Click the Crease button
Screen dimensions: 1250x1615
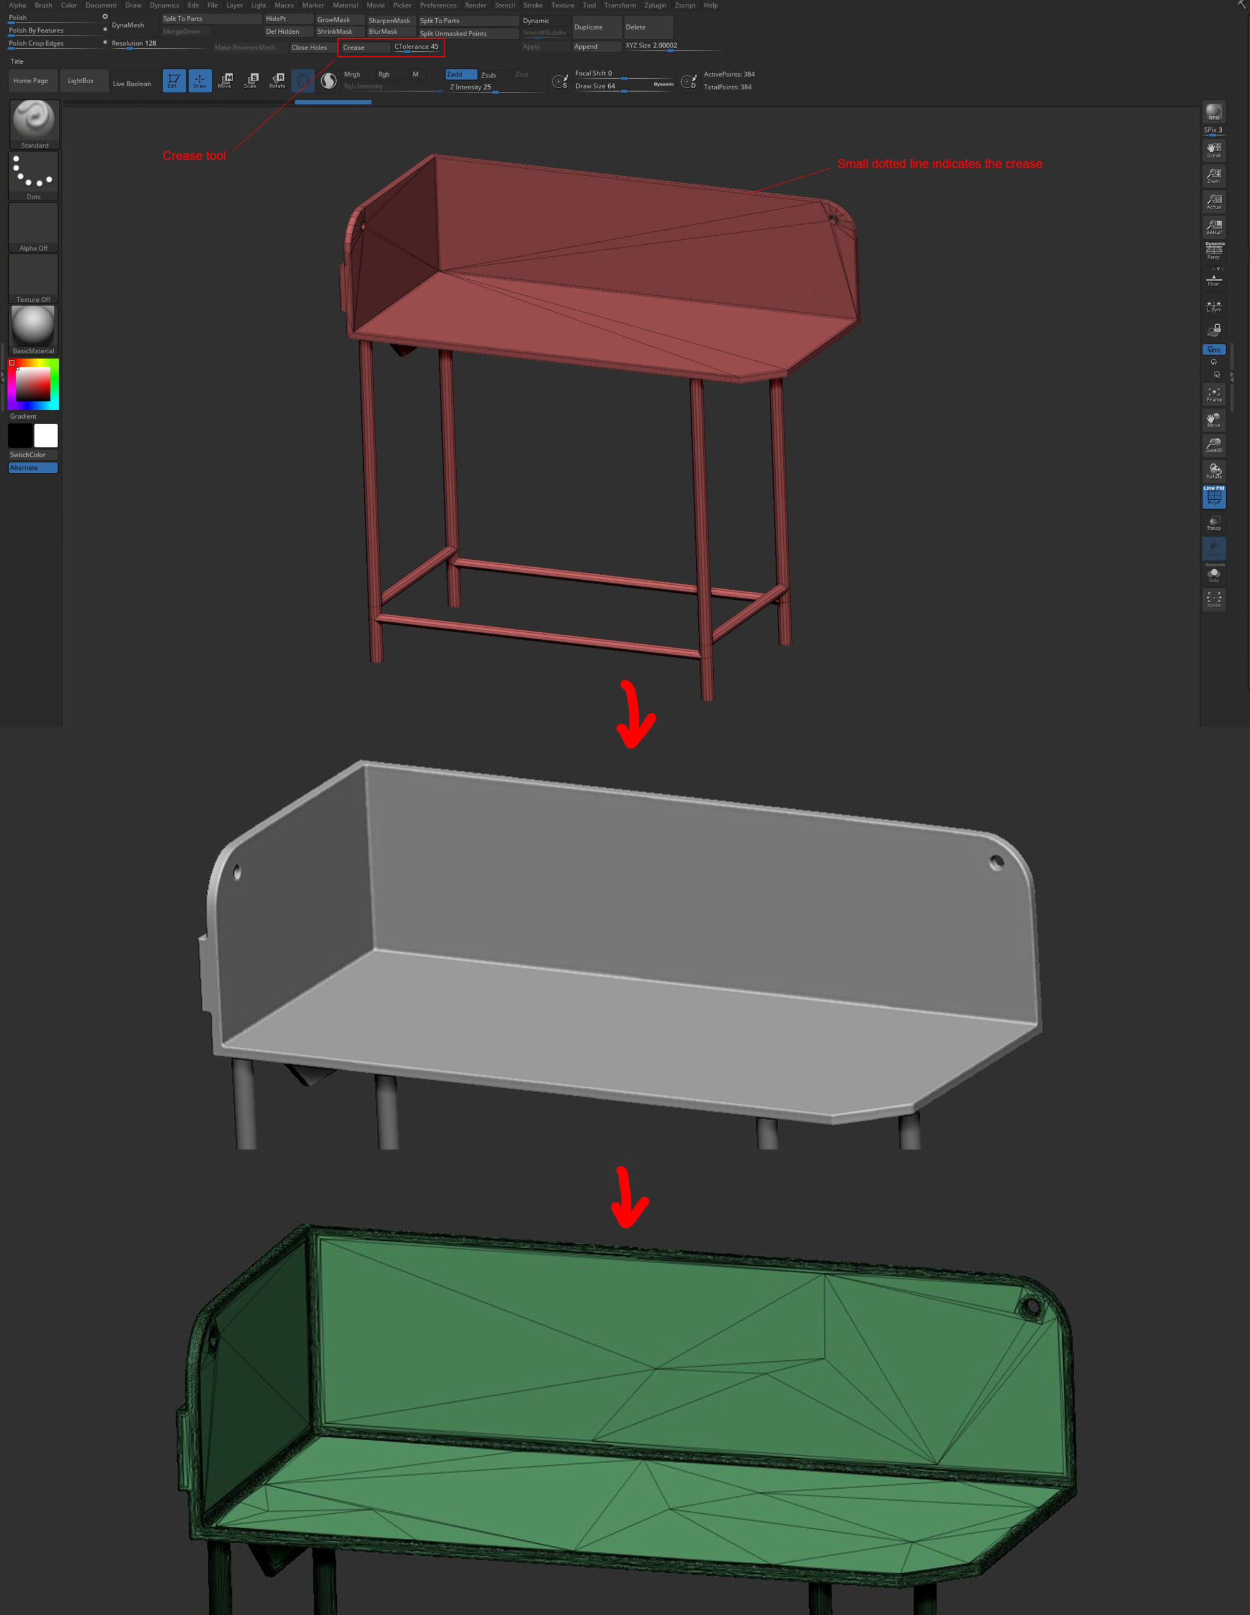tap(364, 47)
